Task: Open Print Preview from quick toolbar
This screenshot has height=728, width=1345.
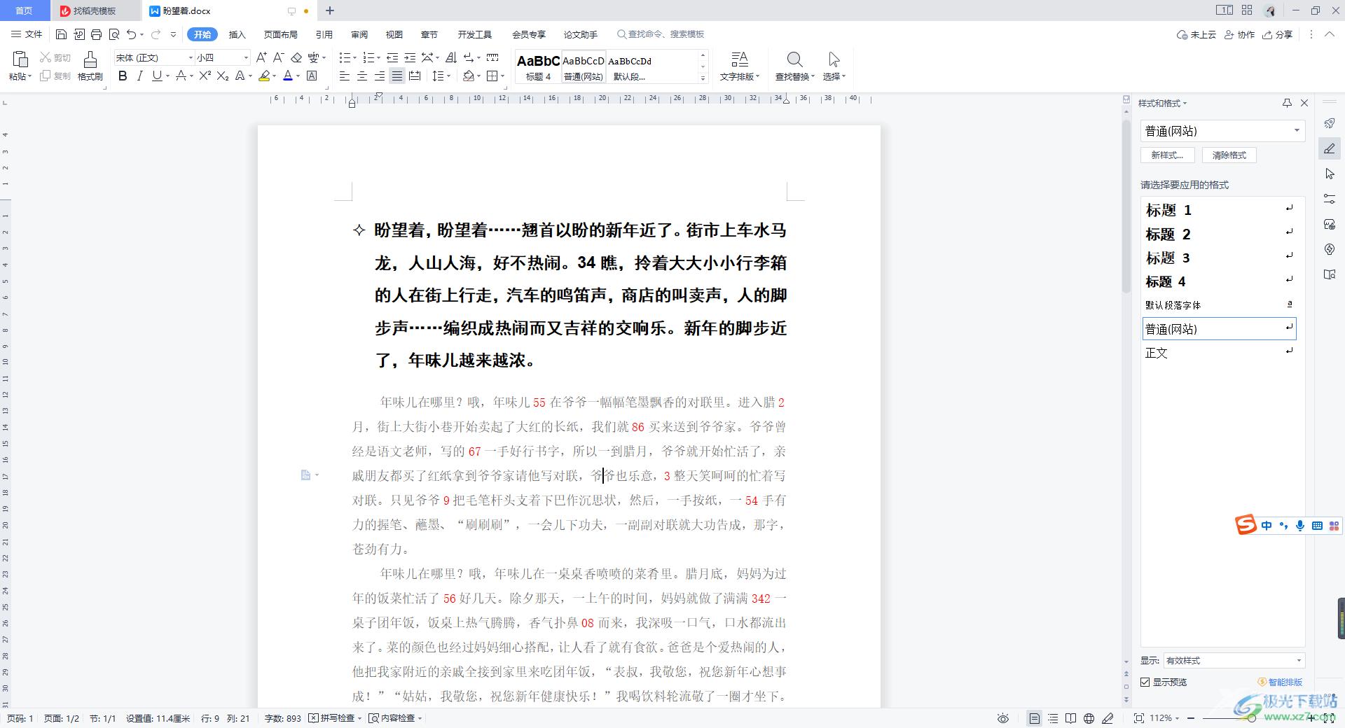Action: pyautogui.click(x=113, y=34)
